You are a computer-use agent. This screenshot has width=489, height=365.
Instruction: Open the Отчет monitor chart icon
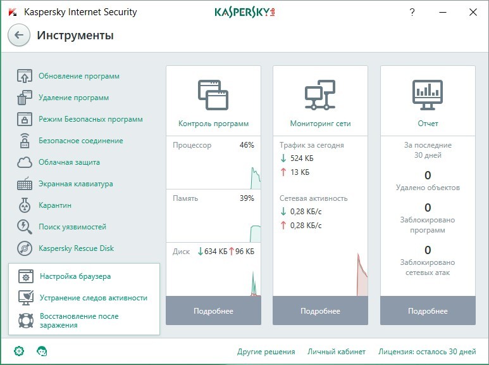[x=428, y=95]
